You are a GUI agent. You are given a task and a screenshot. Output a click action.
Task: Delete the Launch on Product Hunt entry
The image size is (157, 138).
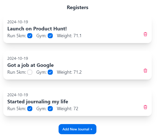tap(145, 34)
